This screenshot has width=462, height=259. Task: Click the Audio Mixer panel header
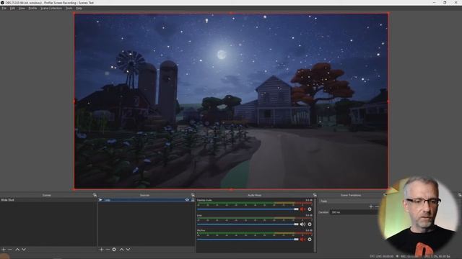tap(254, 195)
